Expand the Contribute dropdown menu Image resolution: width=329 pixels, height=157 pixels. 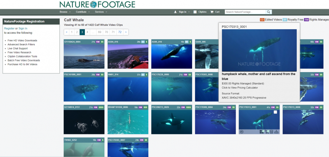point(83,12)
